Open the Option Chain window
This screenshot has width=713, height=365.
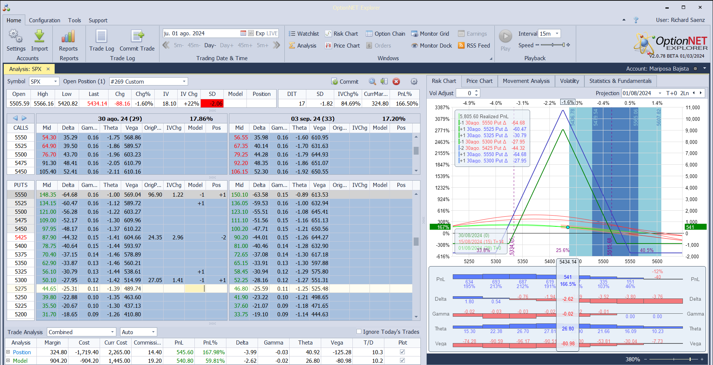pos(385,33)
